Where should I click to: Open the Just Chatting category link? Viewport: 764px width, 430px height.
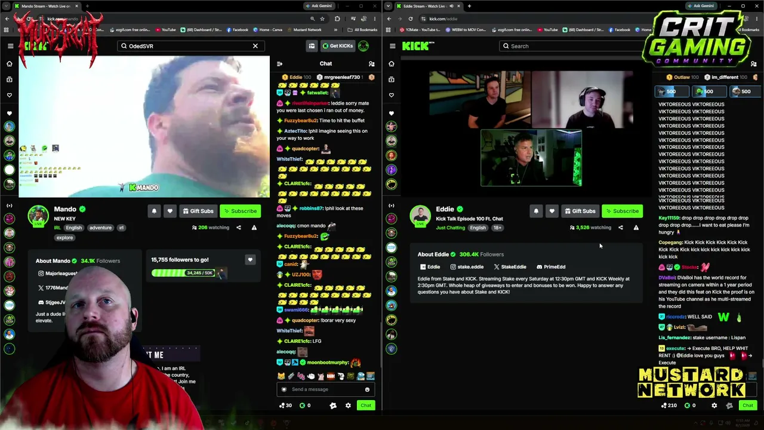(450, 228)
